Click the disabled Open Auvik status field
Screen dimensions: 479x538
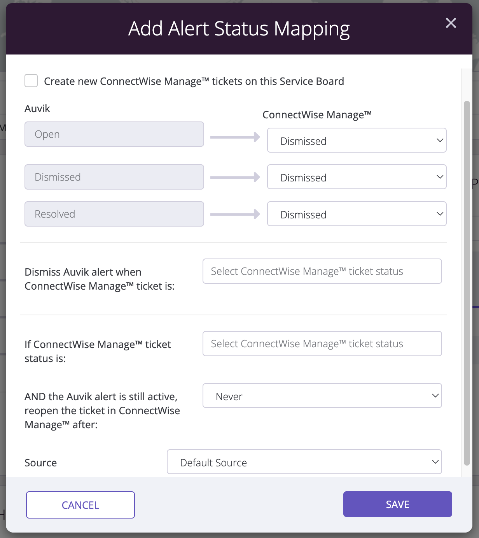pyautogui.click(x=114, y=134)
